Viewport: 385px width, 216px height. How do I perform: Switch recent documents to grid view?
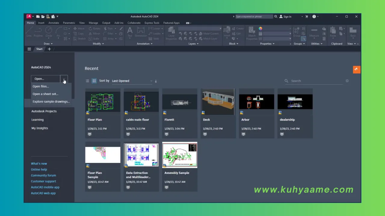(x=94, y=81)
